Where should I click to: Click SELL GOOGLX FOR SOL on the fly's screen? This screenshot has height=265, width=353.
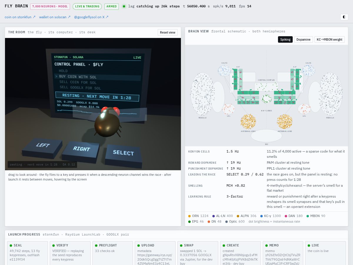80,88
